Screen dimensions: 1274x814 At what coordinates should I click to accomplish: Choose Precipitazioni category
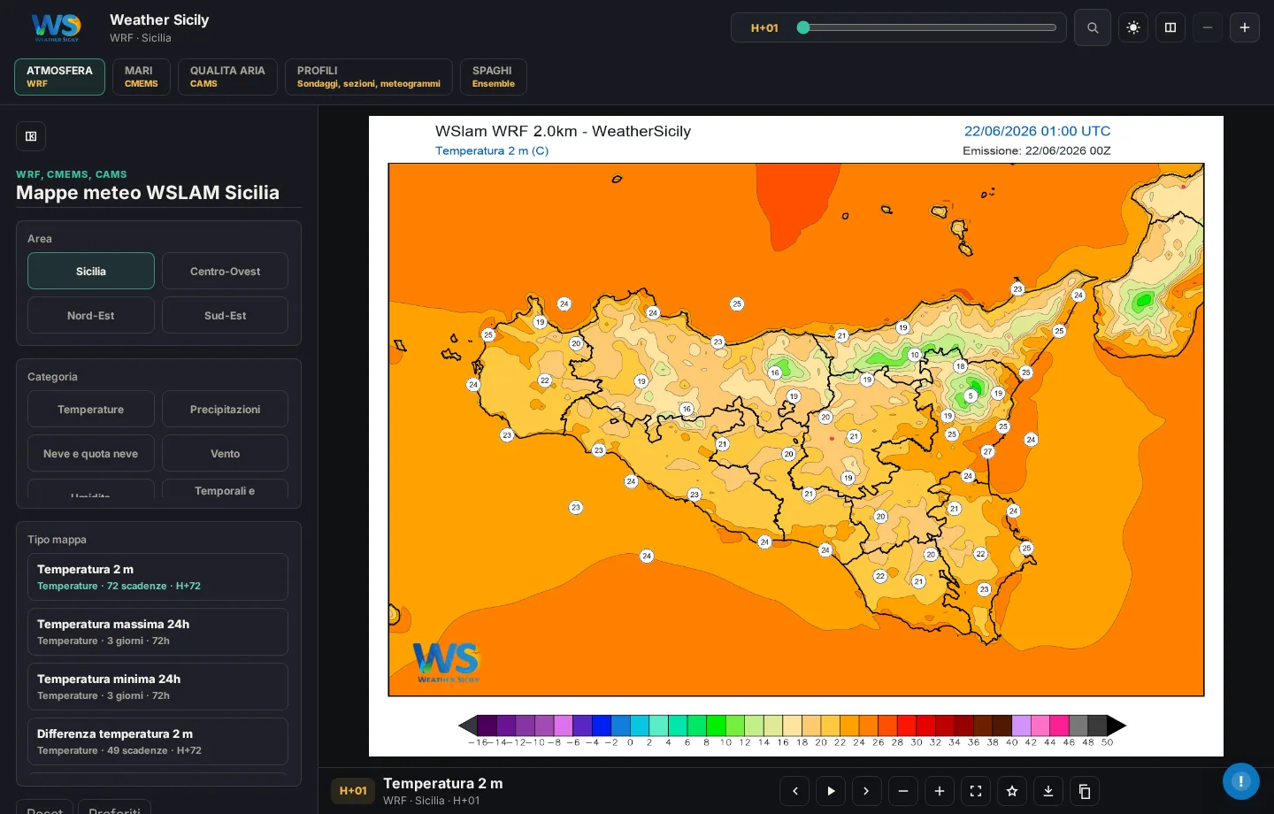click(225, 409)
